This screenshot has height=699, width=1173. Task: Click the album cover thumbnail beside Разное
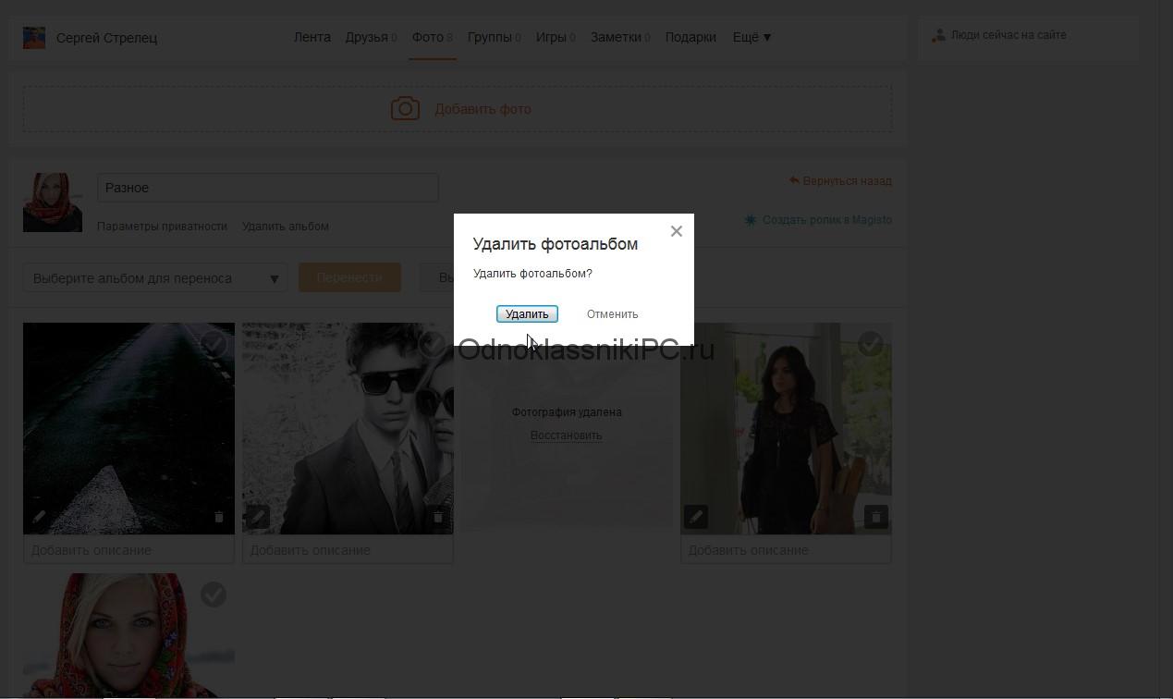53,202
